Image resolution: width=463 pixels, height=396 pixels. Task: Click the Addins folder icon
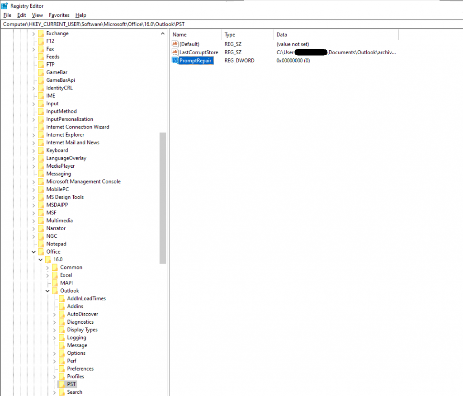point(62,306)
